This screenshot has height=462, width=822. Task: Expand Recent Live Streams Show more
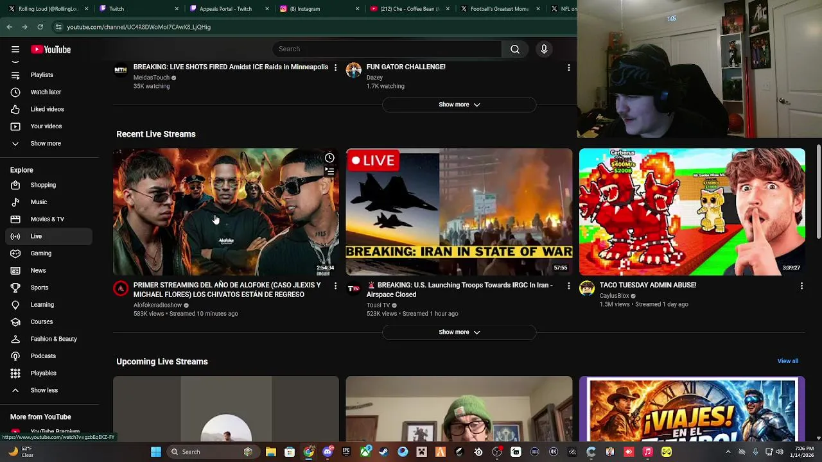[459, 332]
